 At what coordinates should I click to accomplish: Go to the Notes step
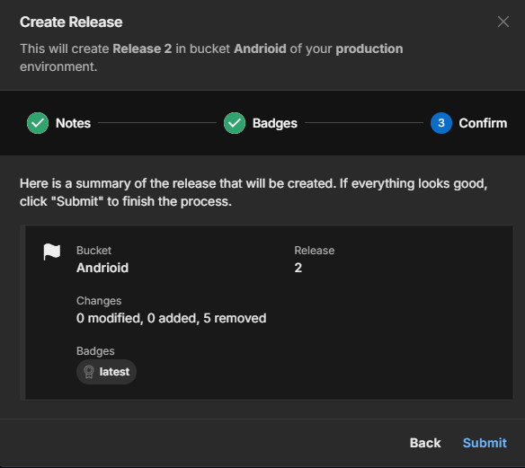pos(73,123)
